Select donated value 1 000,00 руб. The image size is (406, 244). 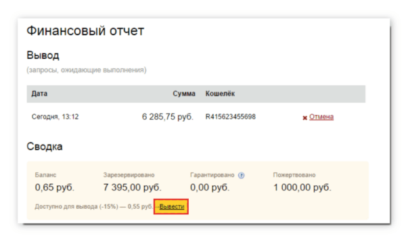pos(302,187)
